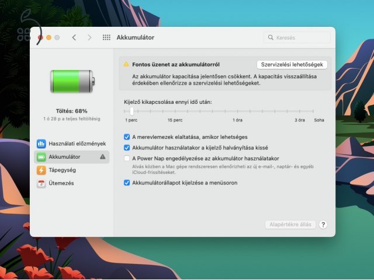This screenshot has width=374, height=280.
Task: Set display-off slider to 3 óra
Action: coord(300,111)
